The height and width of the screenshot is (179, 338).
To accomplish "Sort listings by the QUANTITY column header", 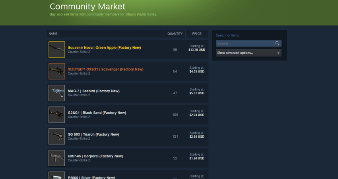I will [175, 34].
